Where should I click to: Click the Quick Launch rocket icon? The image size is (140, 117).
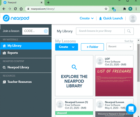[100, 18]
